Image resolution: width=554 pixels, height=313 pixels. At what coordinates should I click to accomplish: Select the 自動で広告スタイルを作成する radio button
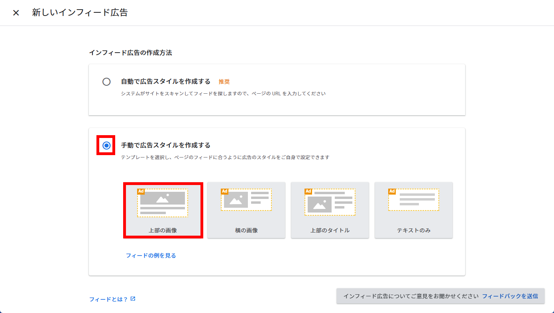pos(106,82)
